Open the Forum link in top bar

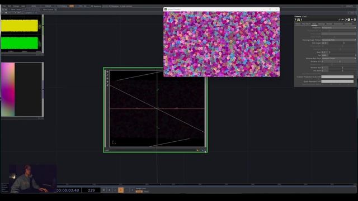pos(48,6)
